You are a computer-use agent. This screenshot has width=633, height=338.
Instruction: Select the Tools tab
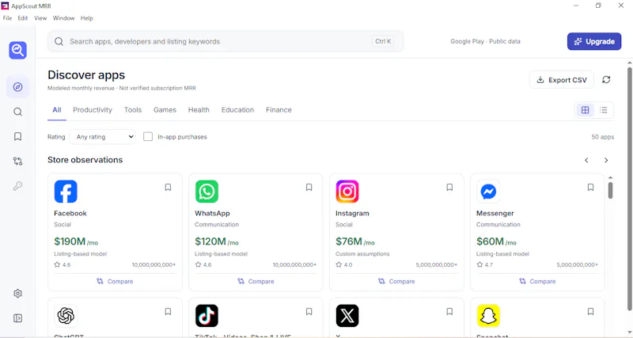tap(133, 110)
